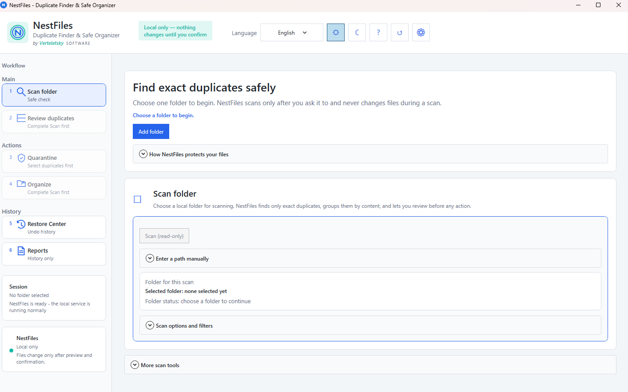628x392 pixels.
Task: Expand More scan tools section
Action: (x=370, y=365)
